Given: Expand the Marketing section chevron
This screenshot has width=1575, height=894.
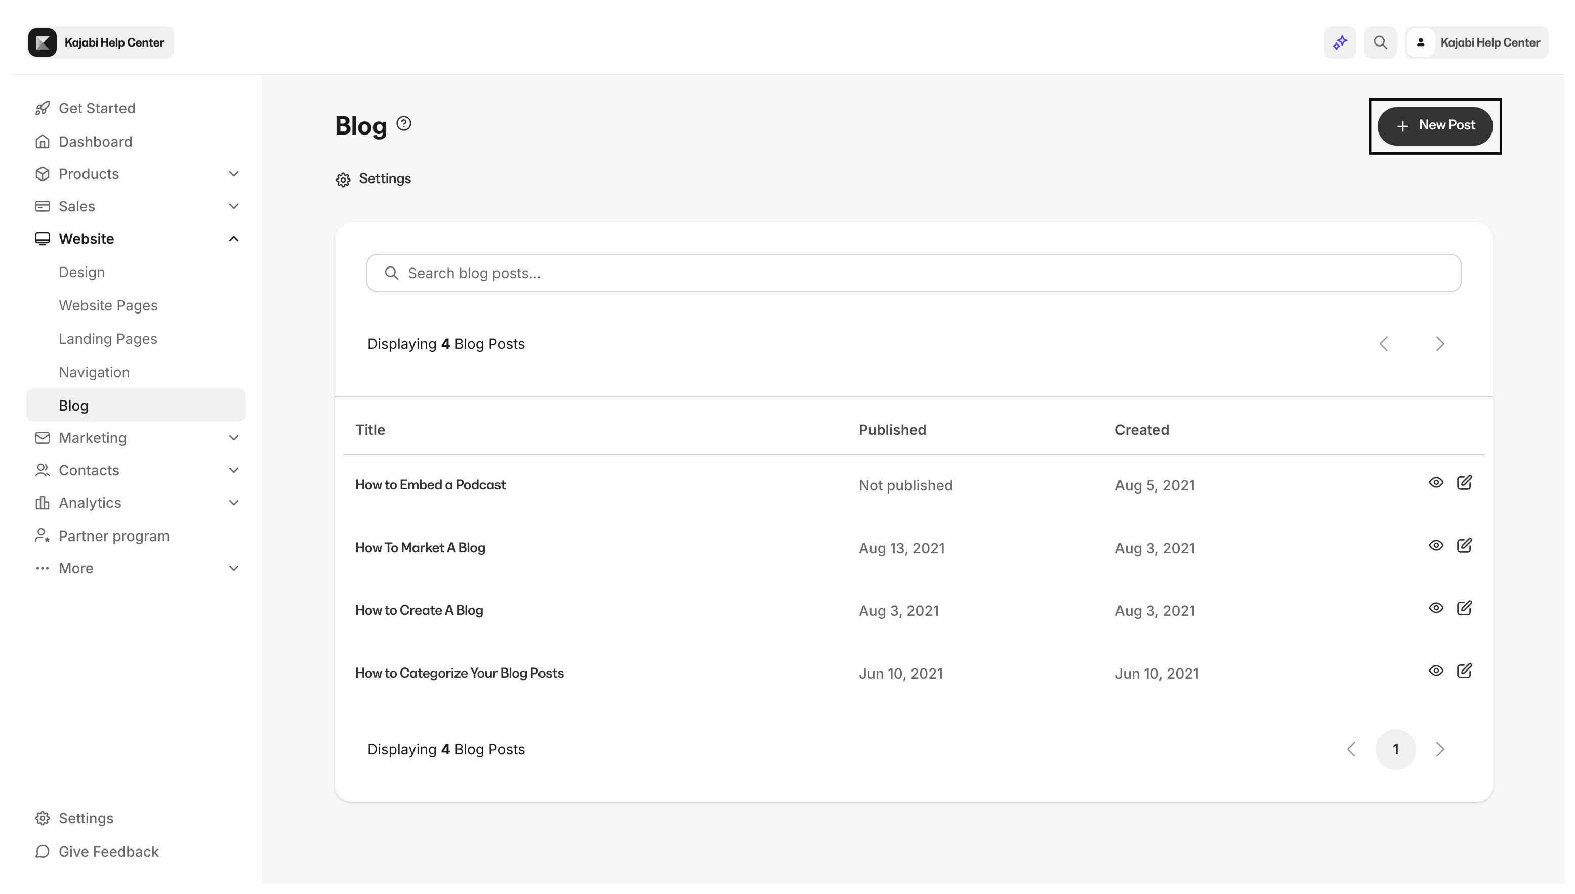Looking at the screenshot, I should [x=233, y=438].
